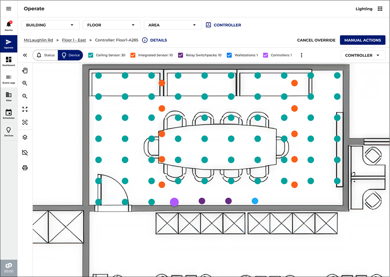This screenshot has width=390, height=277.
Task: Click the MANUAL ACTIONS button
Action: (362, 40)
